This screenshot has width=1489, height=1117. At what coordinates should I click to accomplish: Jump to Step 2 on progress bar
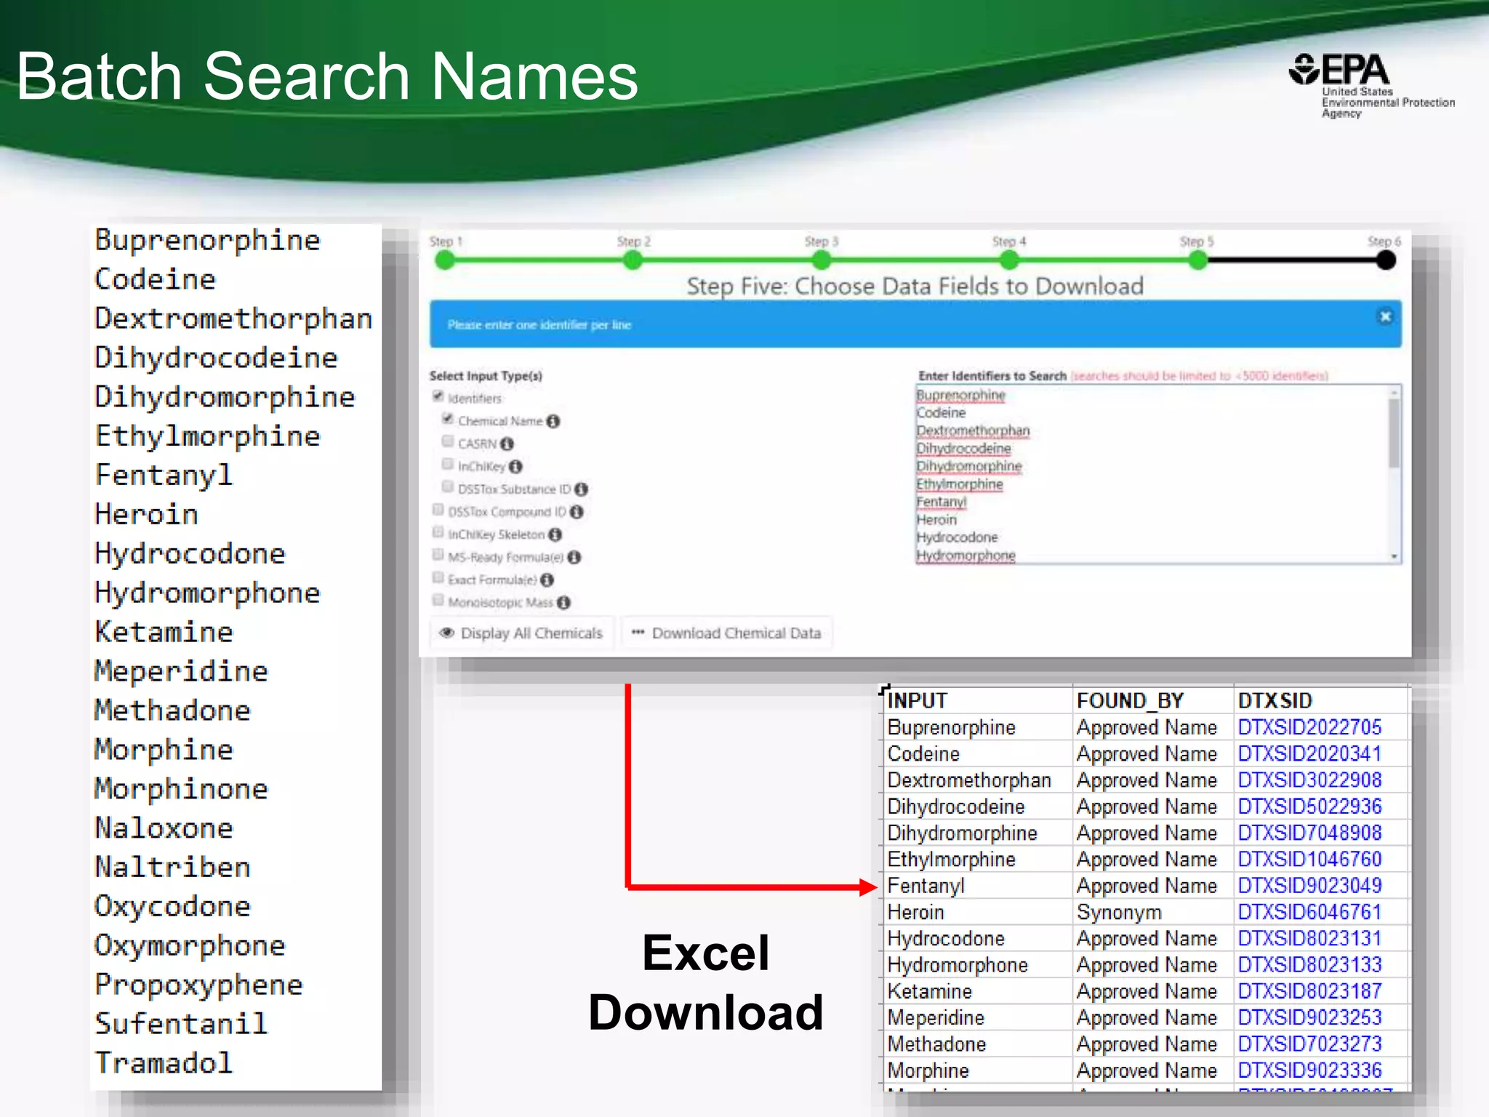[633, 260]
